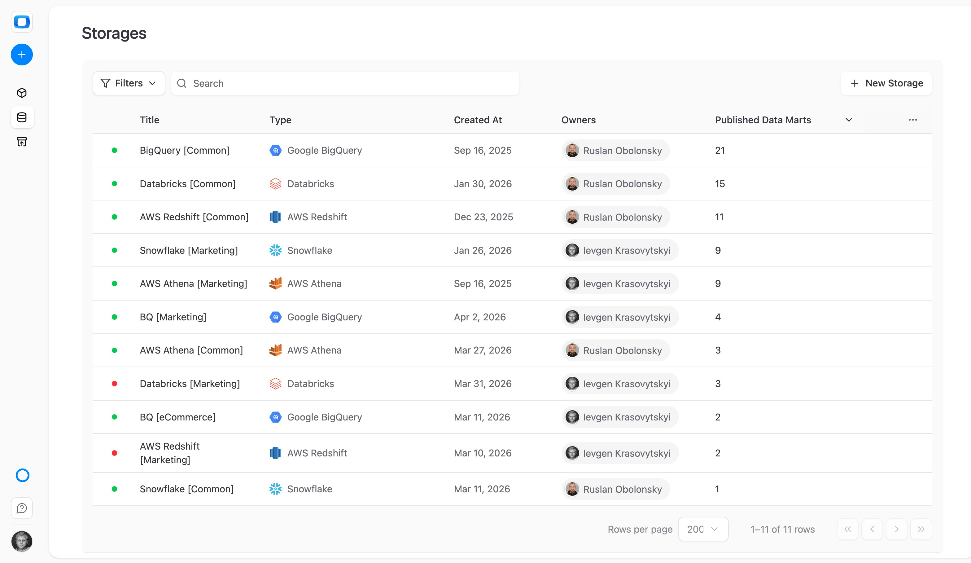Click Ruslan Obolonsky owner chip for Snowflake [Common]
The width and height of the screenshot is (971, 563).
pos(616,489)
